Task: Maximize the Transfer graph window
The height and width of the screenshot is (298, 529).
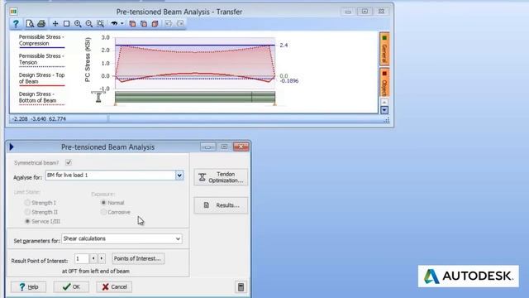Action: (365, 12)
